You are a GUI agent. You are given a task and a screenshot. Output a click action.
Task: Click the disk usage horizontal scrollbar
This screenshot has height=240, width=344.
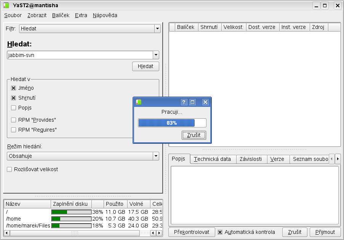(x=75, y=233)
